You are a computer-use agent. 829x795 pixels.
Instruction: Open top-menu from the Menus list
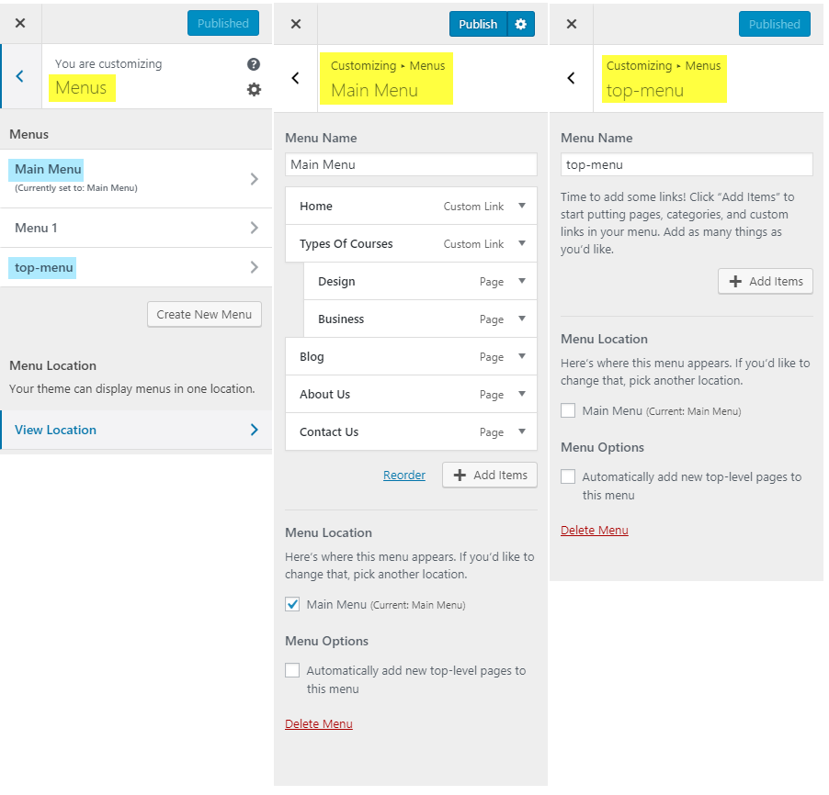(136, 267)
